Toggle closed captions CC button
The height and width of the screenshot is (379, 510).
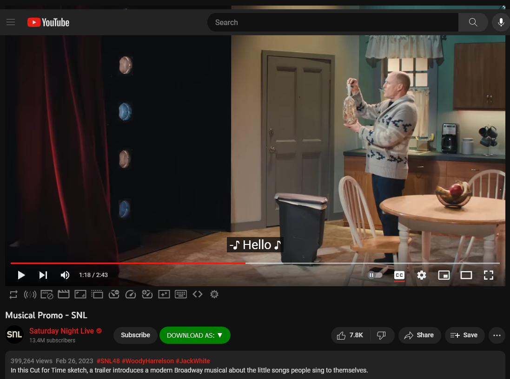(399, 275)
